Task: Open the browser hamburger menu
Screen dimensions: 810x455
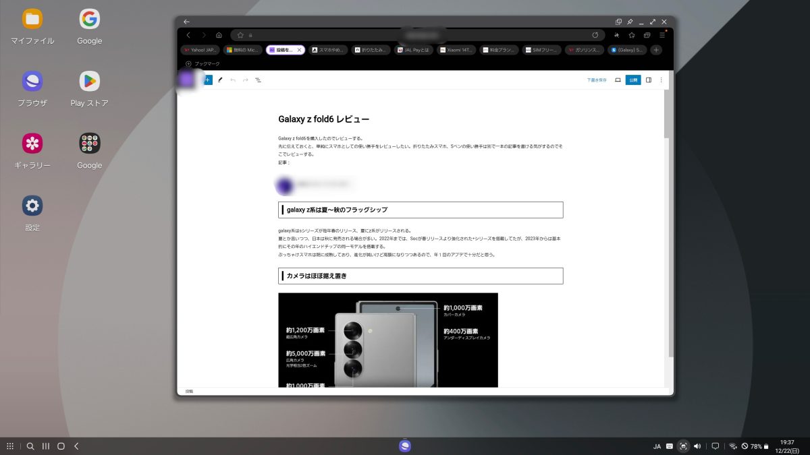Action: [x=662, y=35]
